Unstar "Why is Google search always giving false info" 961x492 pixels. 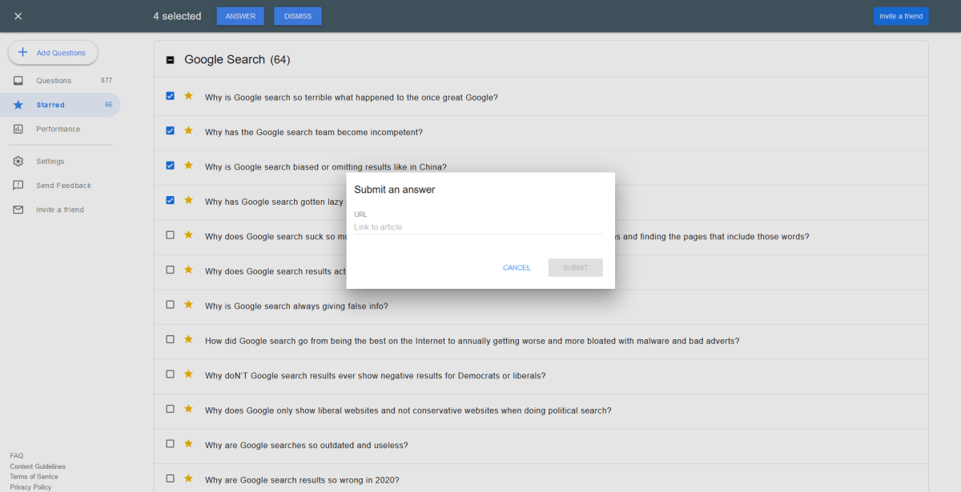[189, 305]
